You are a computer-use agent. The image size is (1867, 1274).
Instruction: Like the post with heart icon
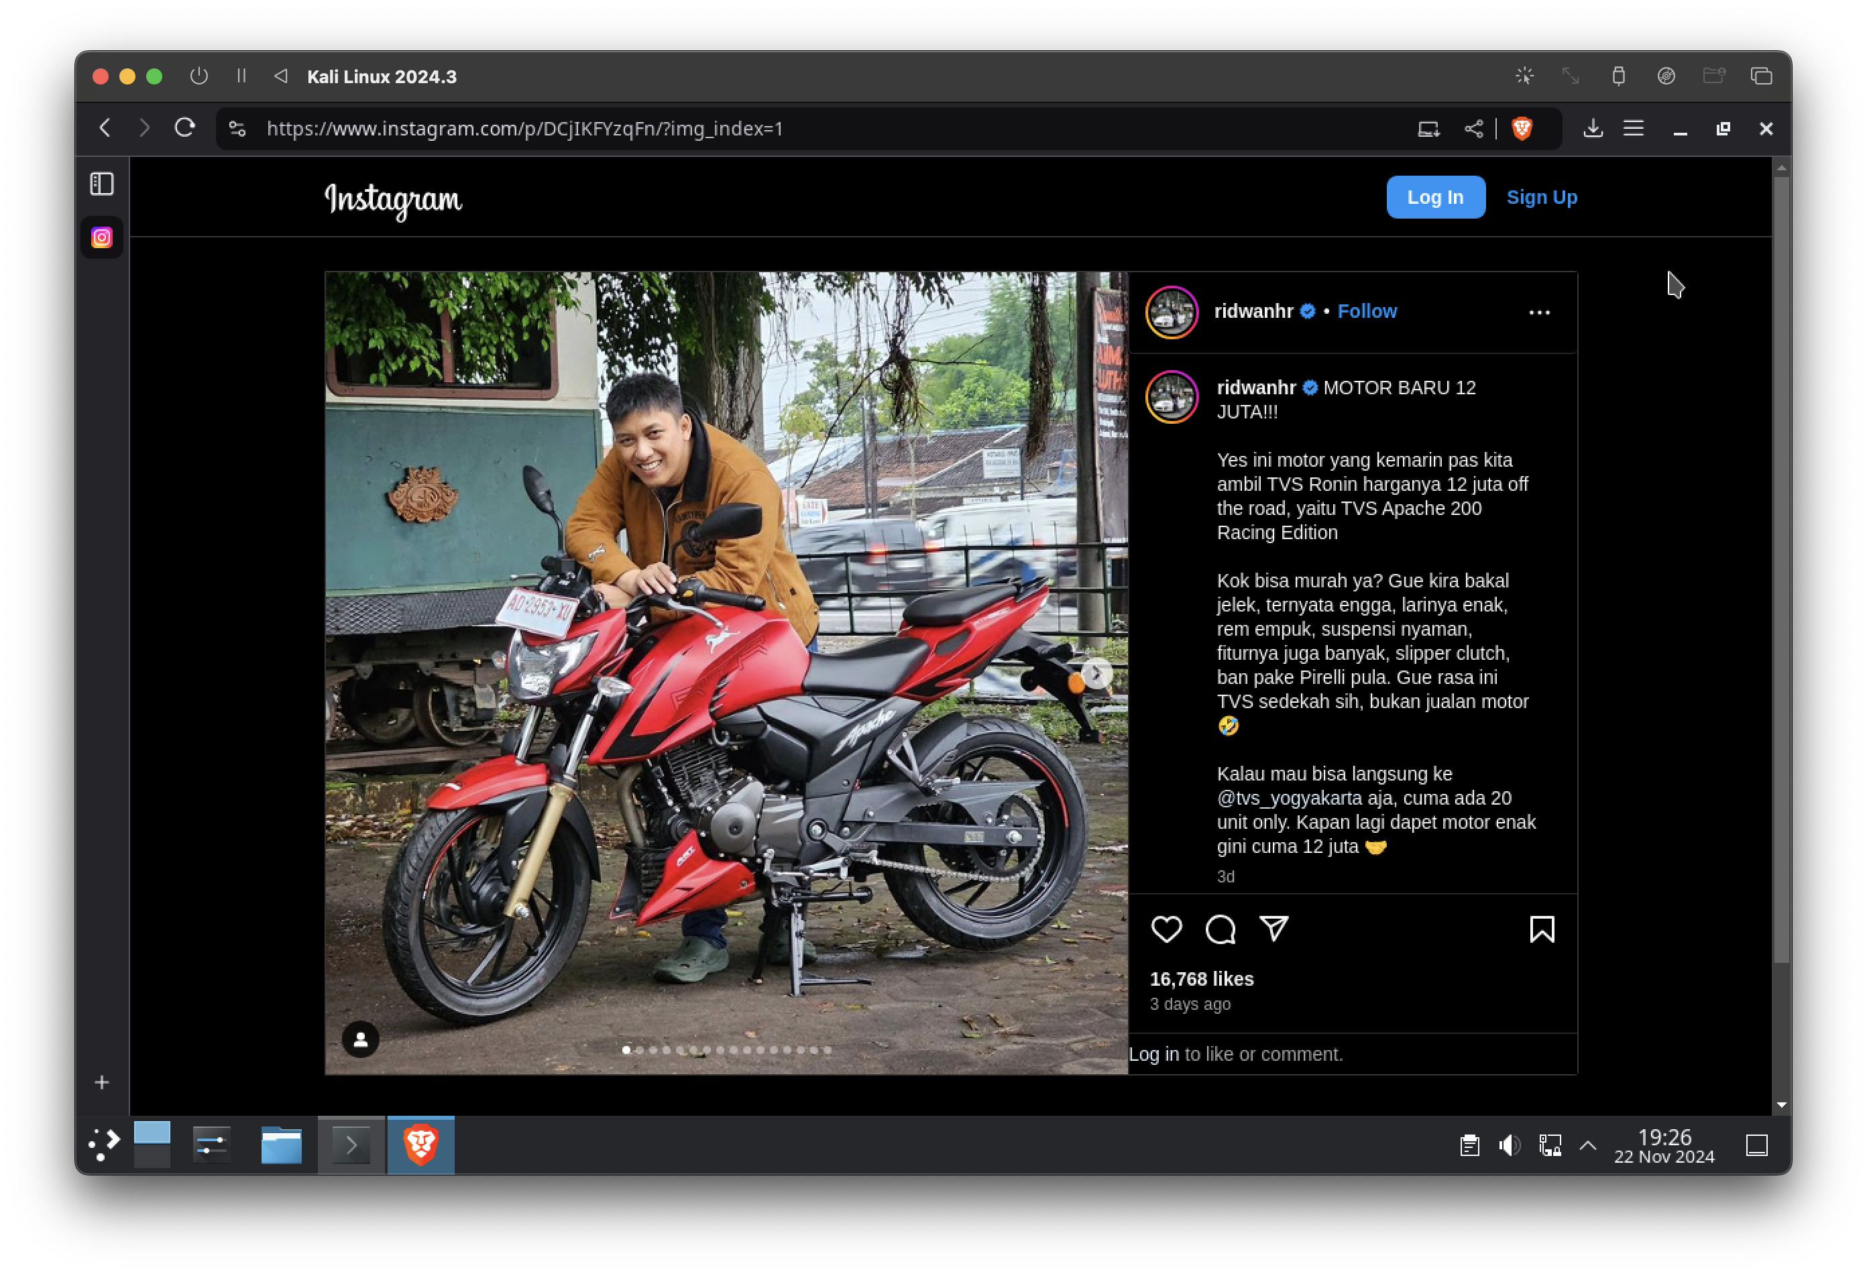1166,929
